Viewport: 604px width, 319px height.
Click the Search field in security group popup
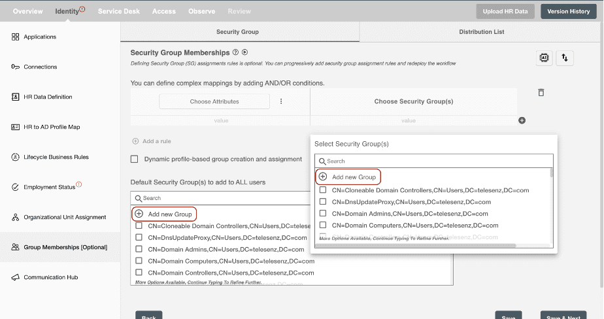pos(433,161)
